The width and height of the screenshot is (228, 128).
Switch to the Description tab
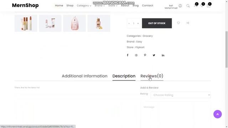pos(124,76)
